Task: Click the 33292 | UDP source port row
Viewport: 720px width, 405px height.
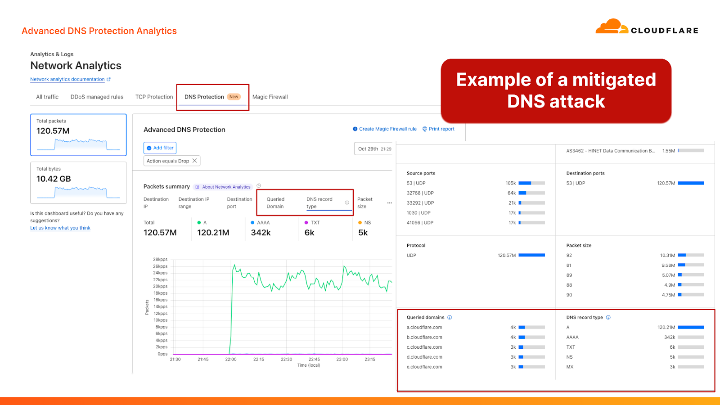Action: (476, 203)
